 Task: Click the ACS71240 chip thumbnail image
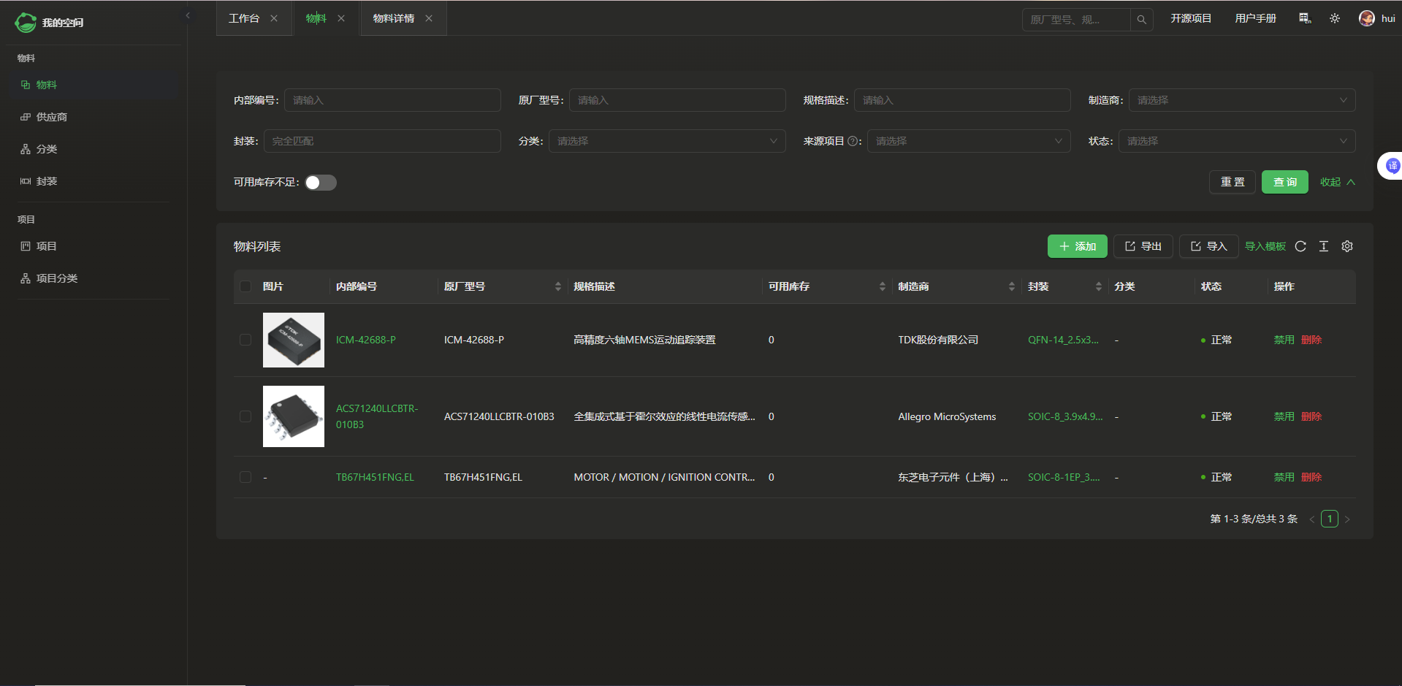pyautogui.click(x=294, y=416)
